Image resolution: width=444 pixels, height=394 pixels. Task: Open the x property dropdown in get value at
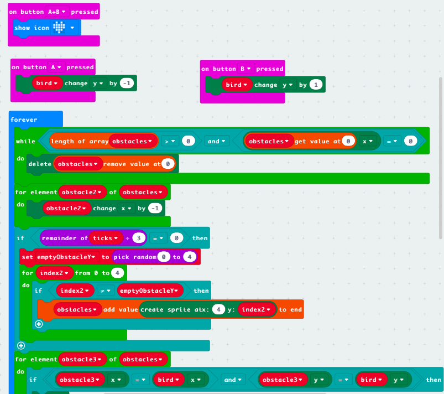[369, 141]
